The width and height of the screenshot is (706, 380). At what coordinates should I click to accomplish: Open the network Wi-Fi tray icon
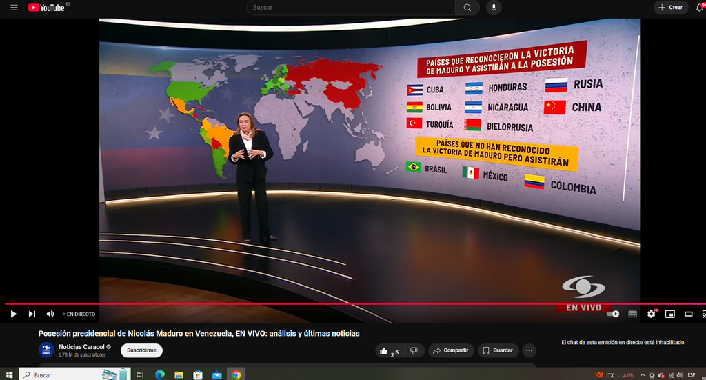point(671,375)
